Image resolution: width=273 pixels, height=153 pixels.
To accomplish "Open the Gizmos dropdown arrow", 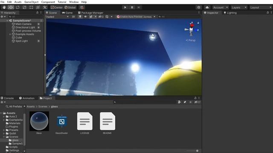I will tap(154, 17).
